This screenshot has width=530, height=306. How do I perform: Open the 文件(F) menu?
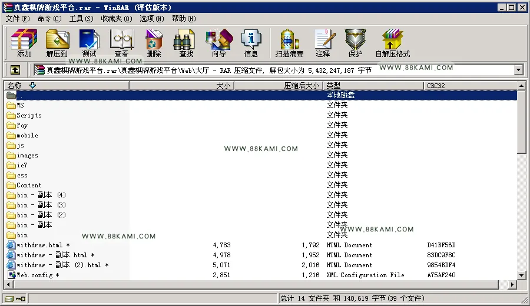point(18,19)
